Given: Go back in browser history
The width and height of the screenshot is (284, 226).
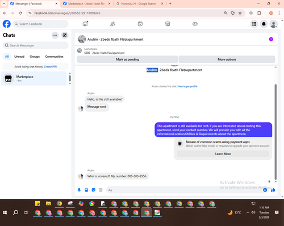Looking at the screenshot, I should (5, 13).
